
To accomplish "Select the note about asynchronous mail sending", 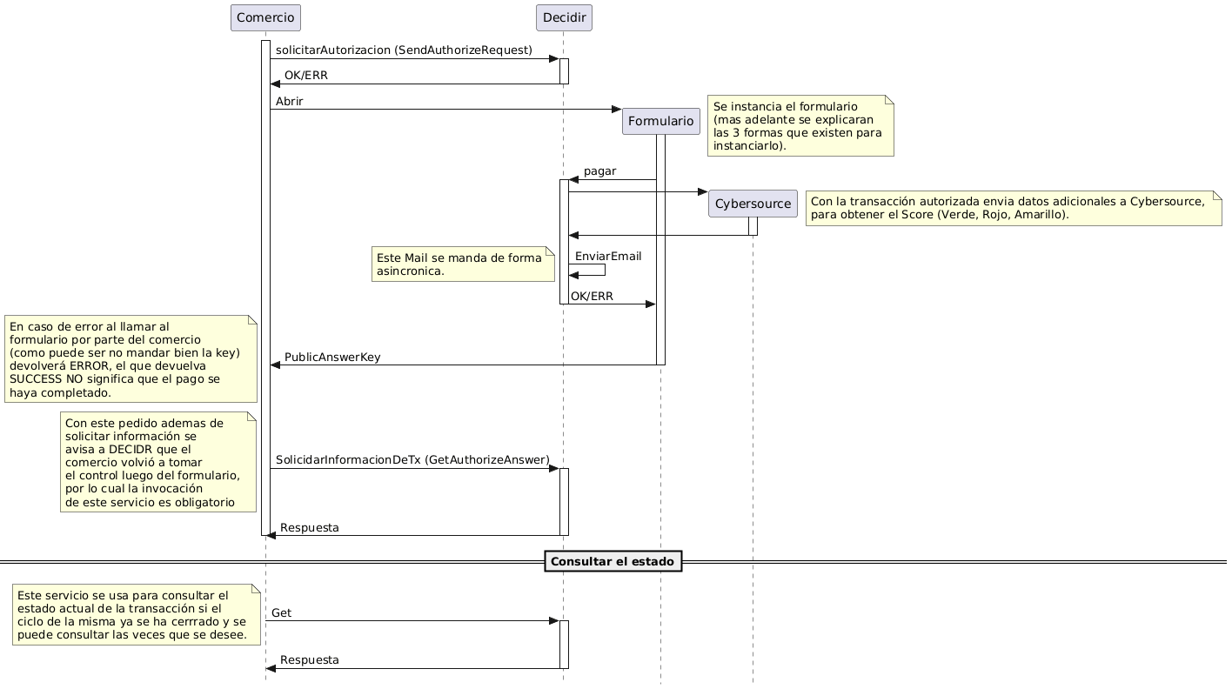I will 463,264.
